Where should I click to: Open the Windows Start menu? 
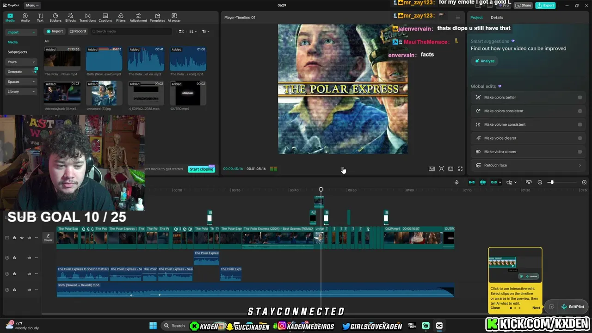153,326
